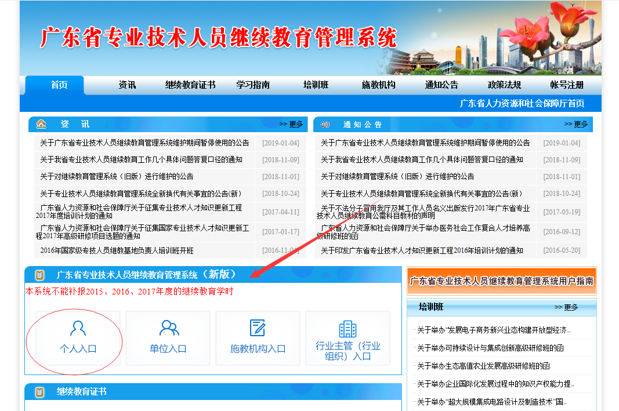
Task: Open 通知公告 item （旧版）进行维护的公告
Action: click(397, 177)
